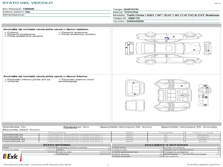The height and width of the screenshot is (167, 223).
Task: Click the 'Volante' interior anomaly entry
Action: tap(12, 81)
